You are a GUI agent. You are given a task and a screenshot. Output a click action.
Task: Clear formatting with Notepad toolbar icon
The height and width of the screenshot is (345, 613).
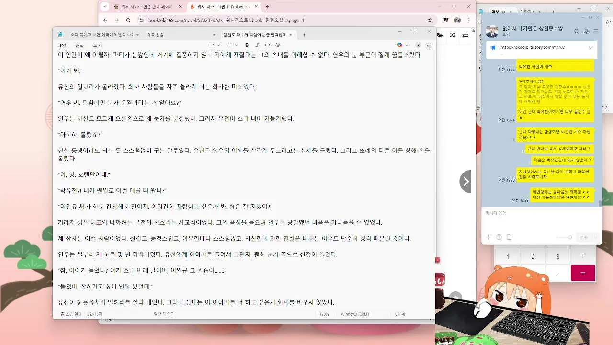pyautogui.click(x=278, y=45)
